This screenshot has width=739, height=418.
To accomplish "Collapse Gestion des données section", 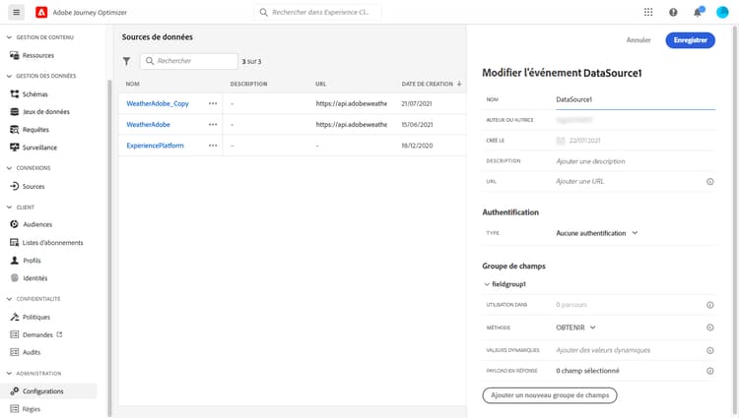I will pos(9,76).
